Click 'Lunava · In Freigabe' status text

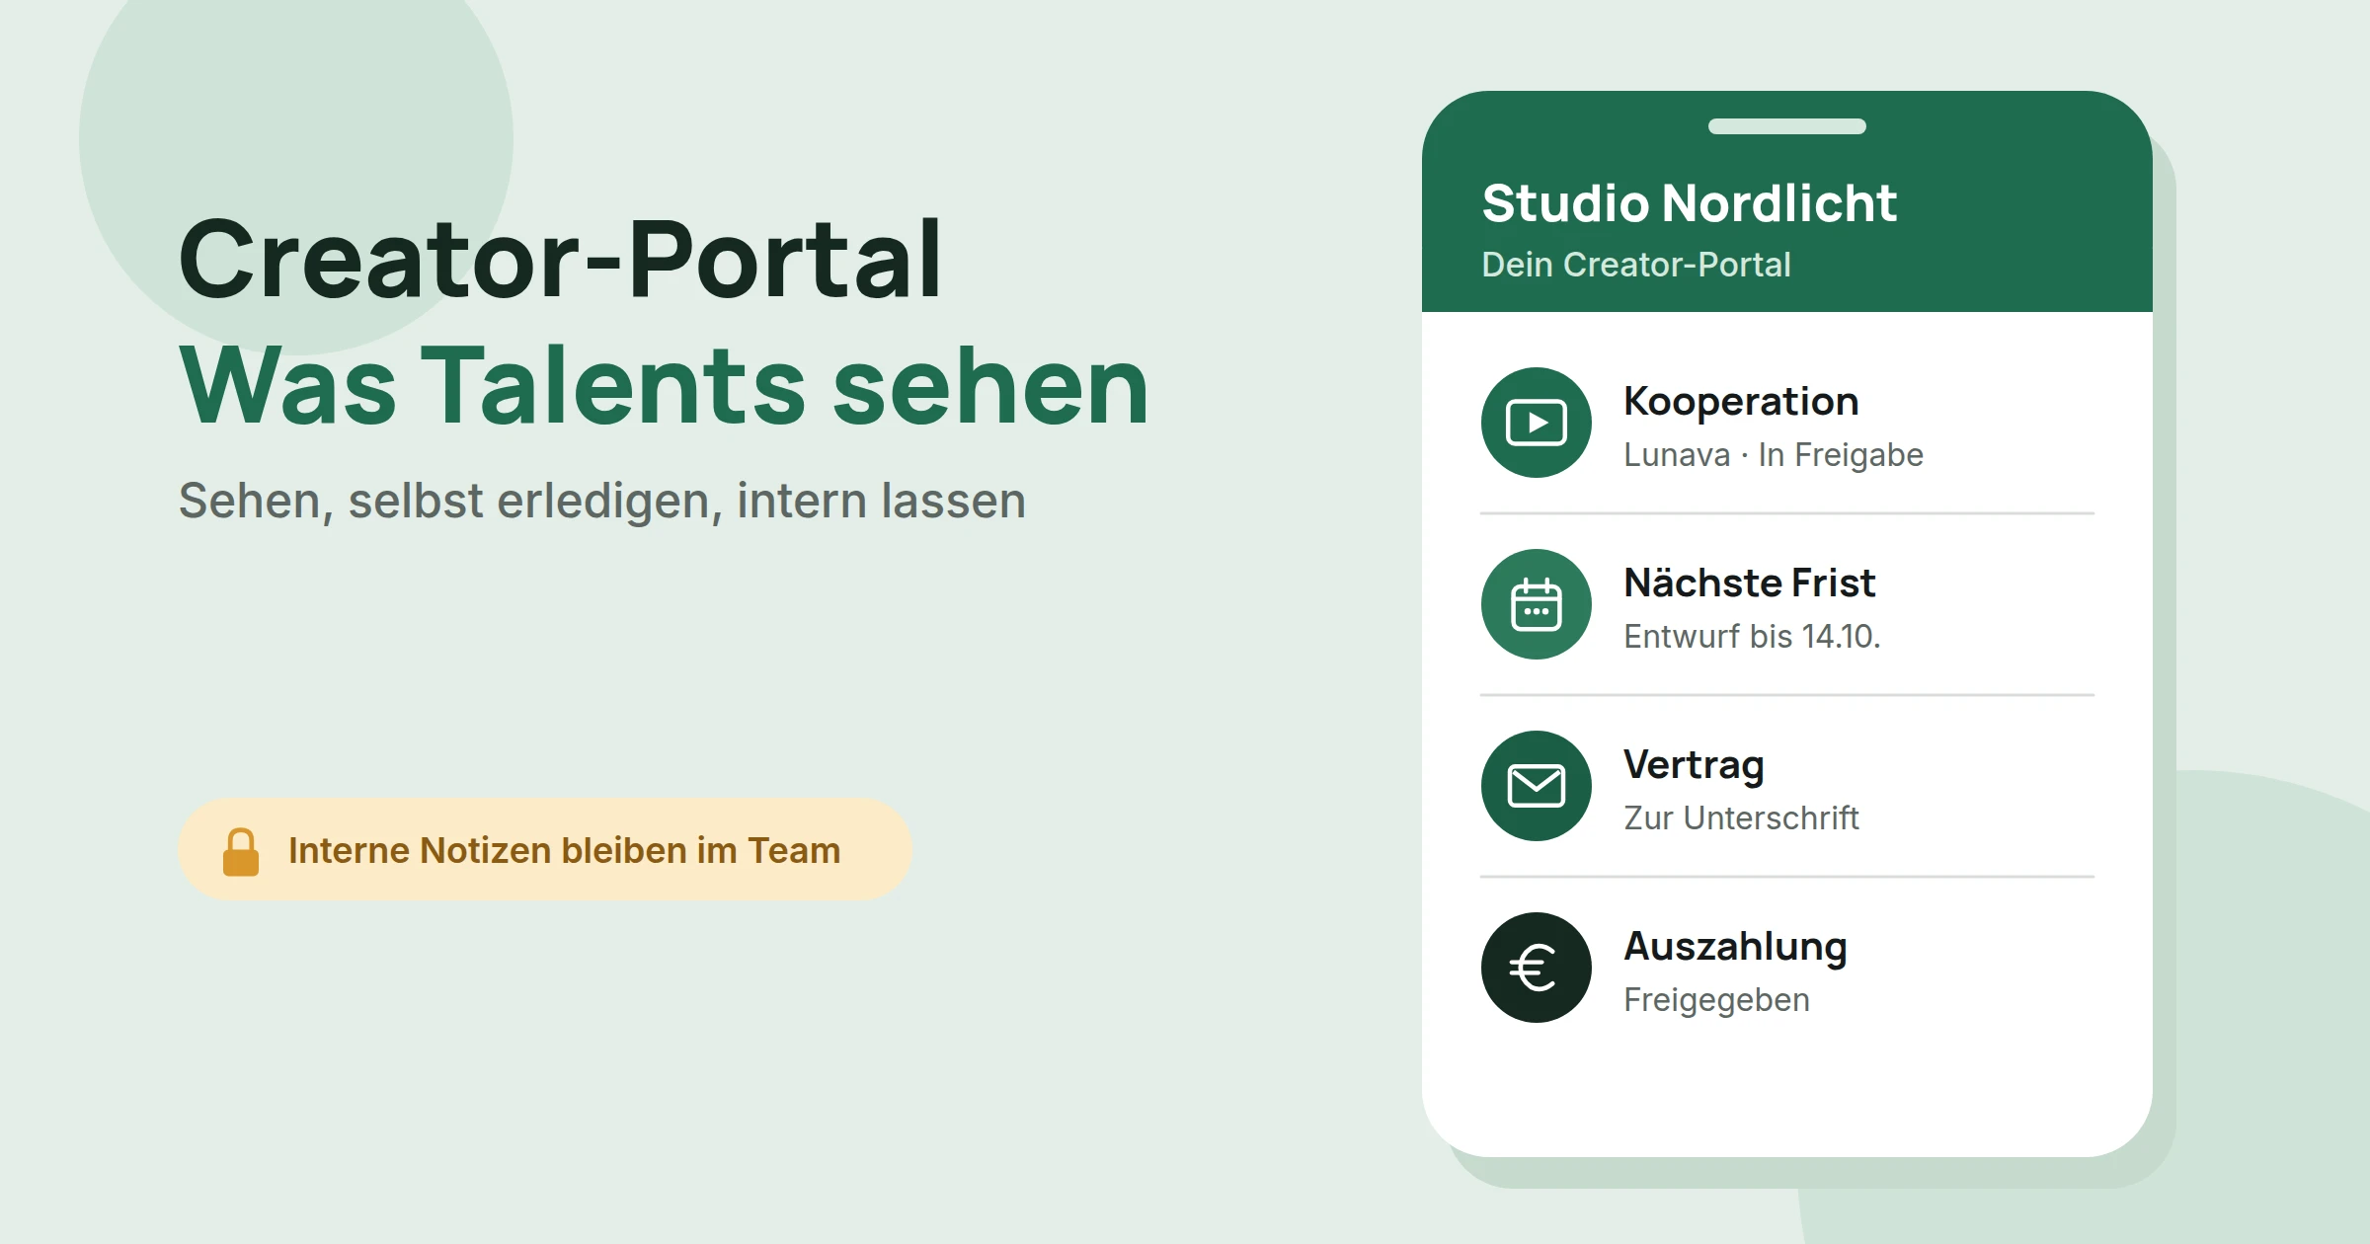click(x=1774, y=454)
